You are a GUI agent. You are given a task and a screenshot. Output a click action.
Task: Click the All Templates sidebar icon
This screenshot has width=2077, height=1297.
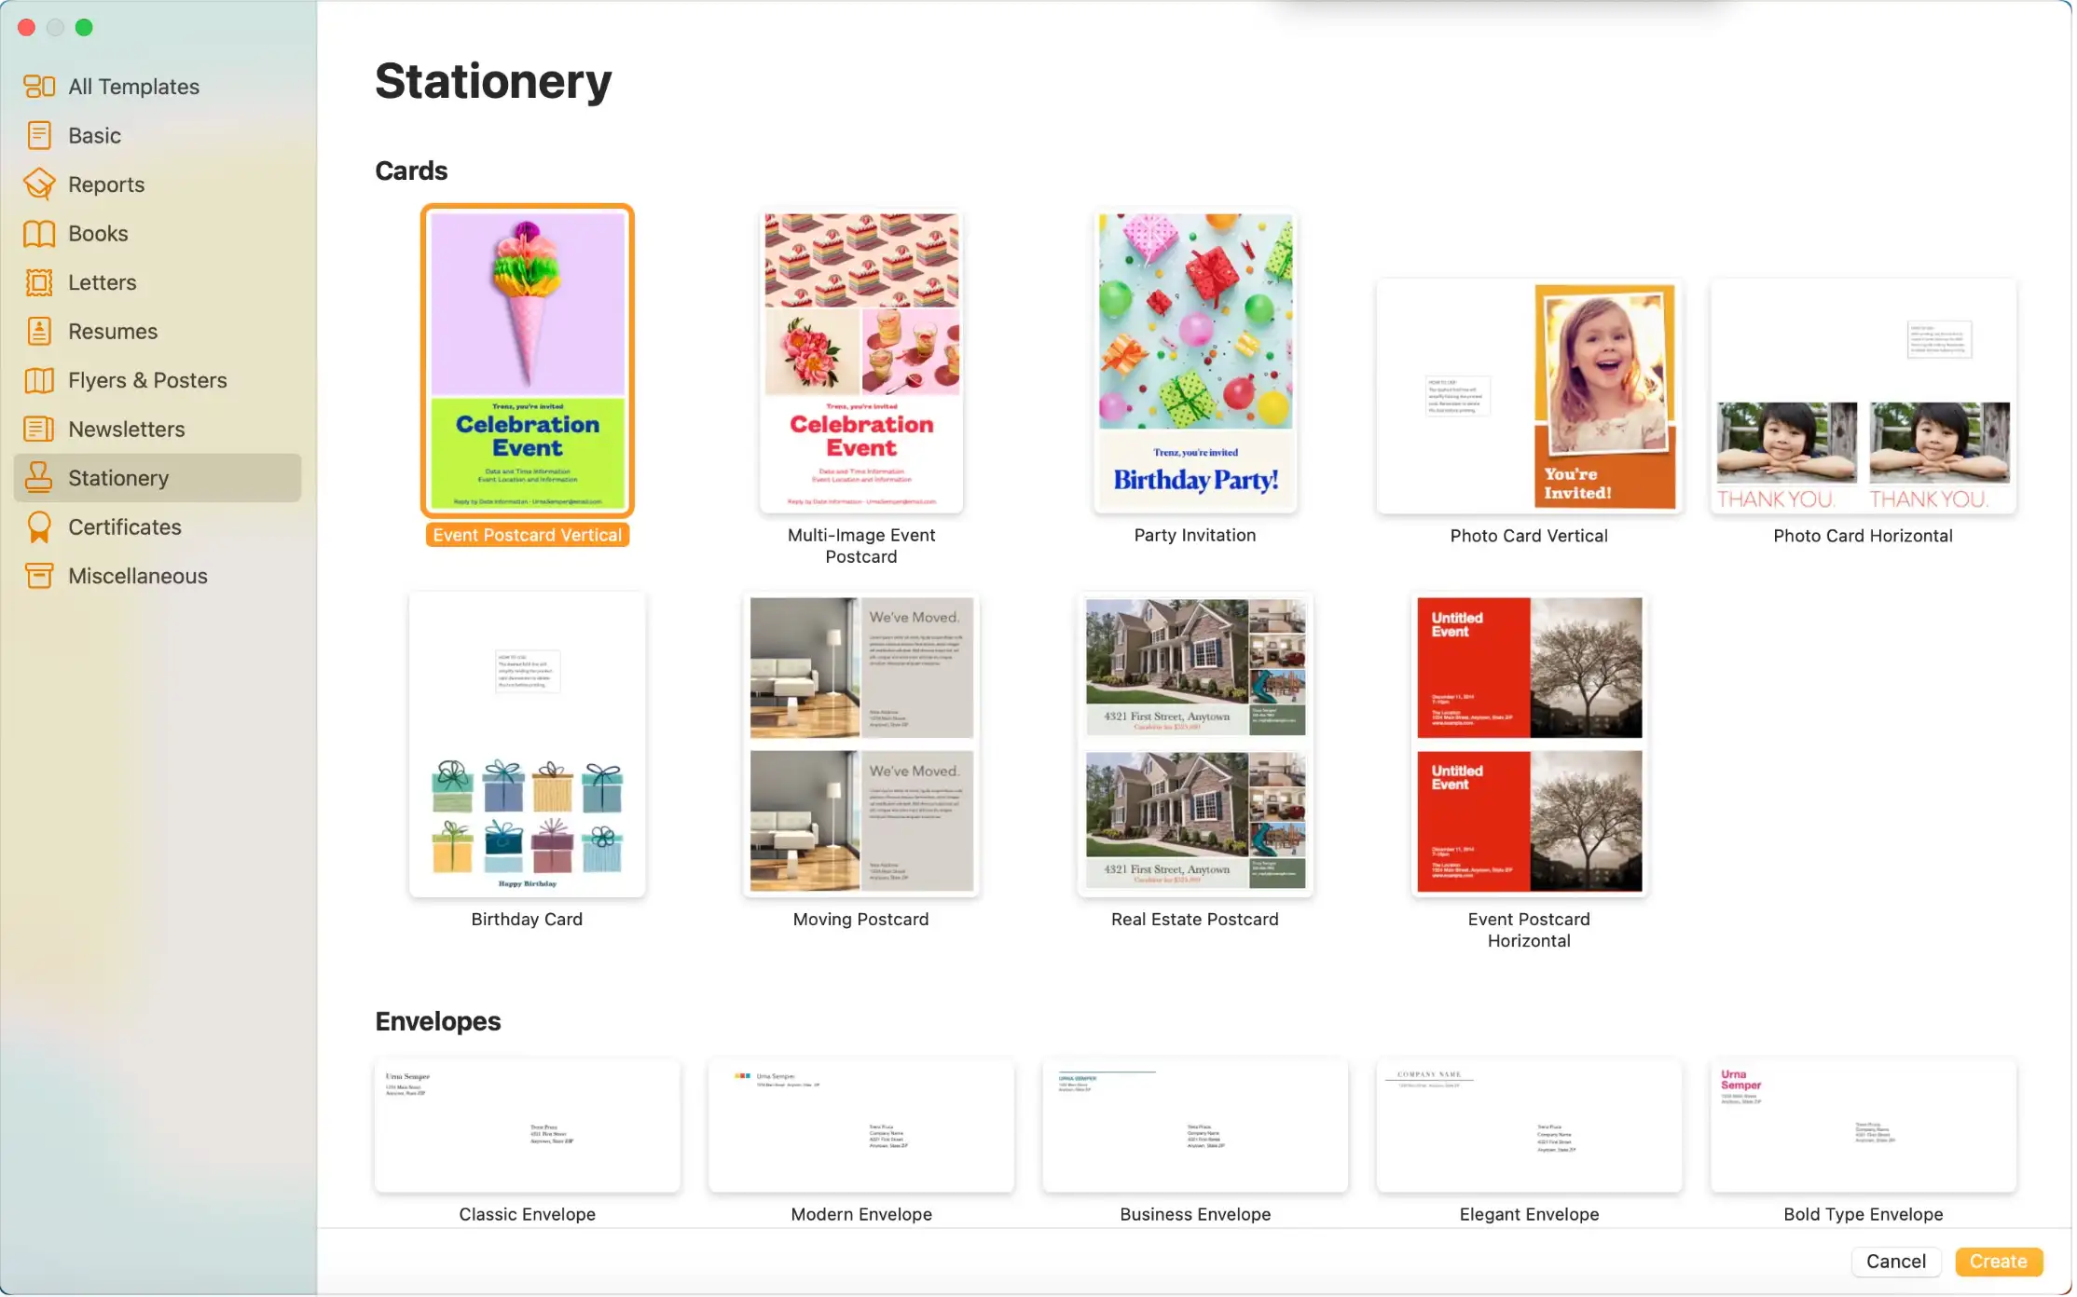pyautogui.click(x=39, y=87)
